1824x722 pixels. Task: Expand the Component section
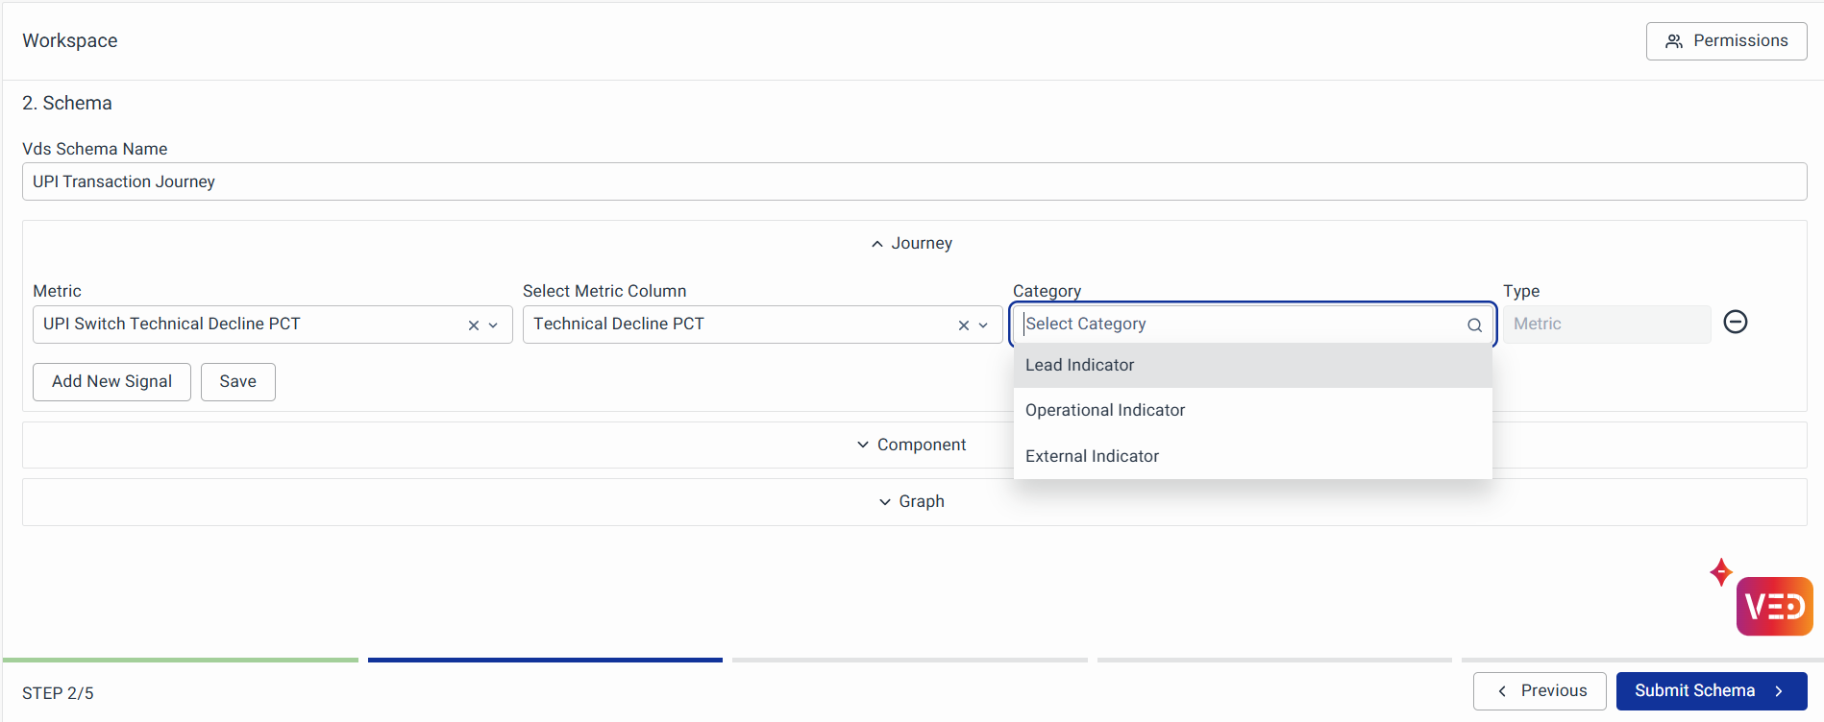[911, 445]
